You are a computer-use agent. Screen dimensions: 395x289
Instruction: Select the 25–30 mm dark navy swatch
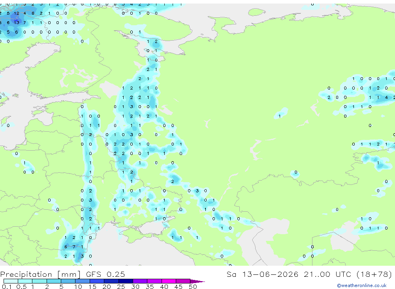(126, 281)
